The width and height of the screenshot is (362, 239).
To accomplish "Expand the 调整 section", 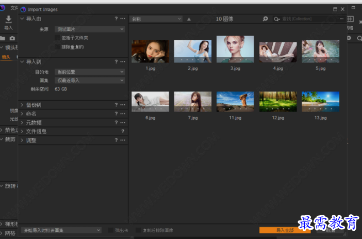I will tap(22, 140).
